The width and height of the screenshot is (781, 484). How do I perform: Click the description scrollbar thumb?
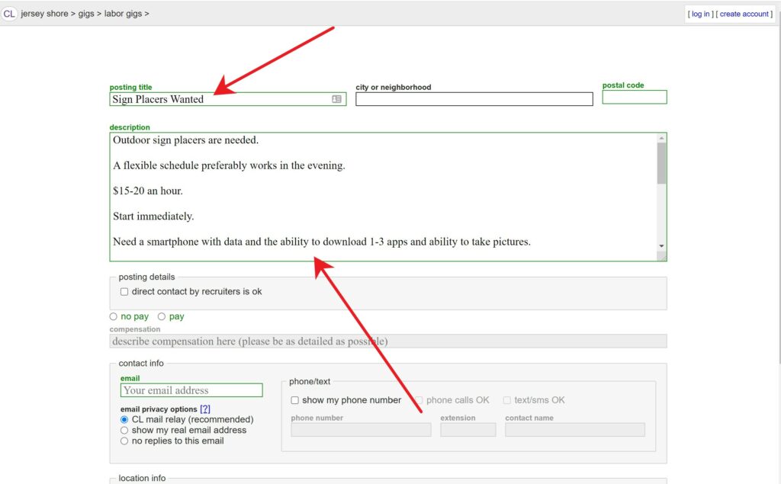[x=661, y=163]
